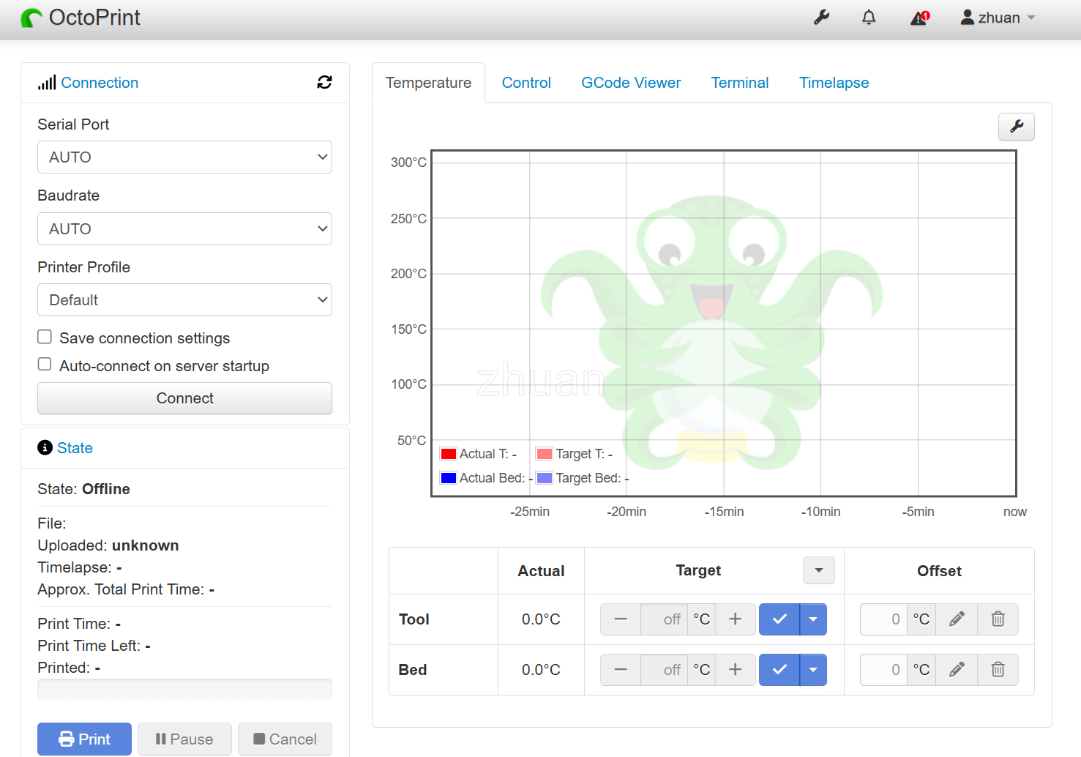Open settings via navbar wrench icon
Viewport: 1081px width, 757px height.
click(x=821, y=18)
